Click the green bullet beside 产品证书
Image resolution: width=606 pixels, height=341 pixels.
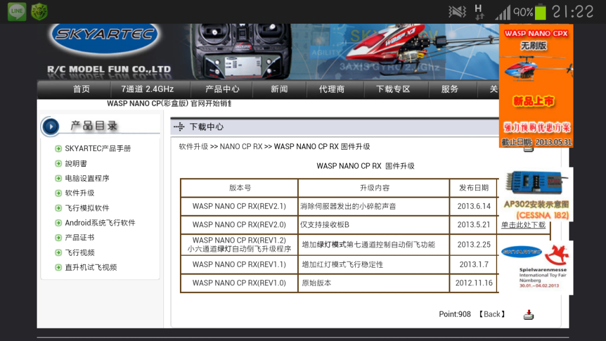pyautogui.click(x=59, y=237)
